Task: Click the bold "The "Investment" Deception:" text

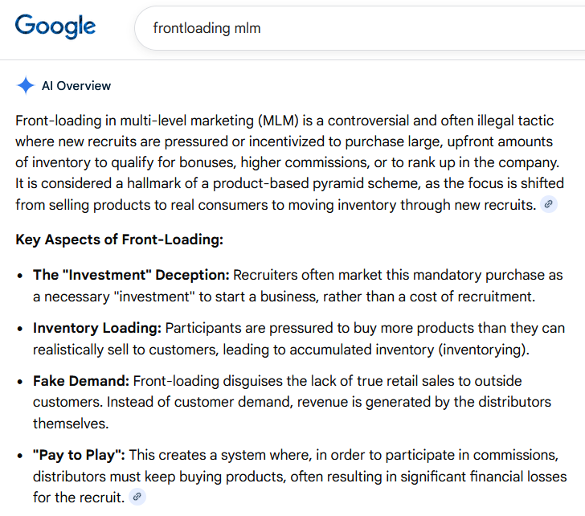Action: tap(131, 275)
